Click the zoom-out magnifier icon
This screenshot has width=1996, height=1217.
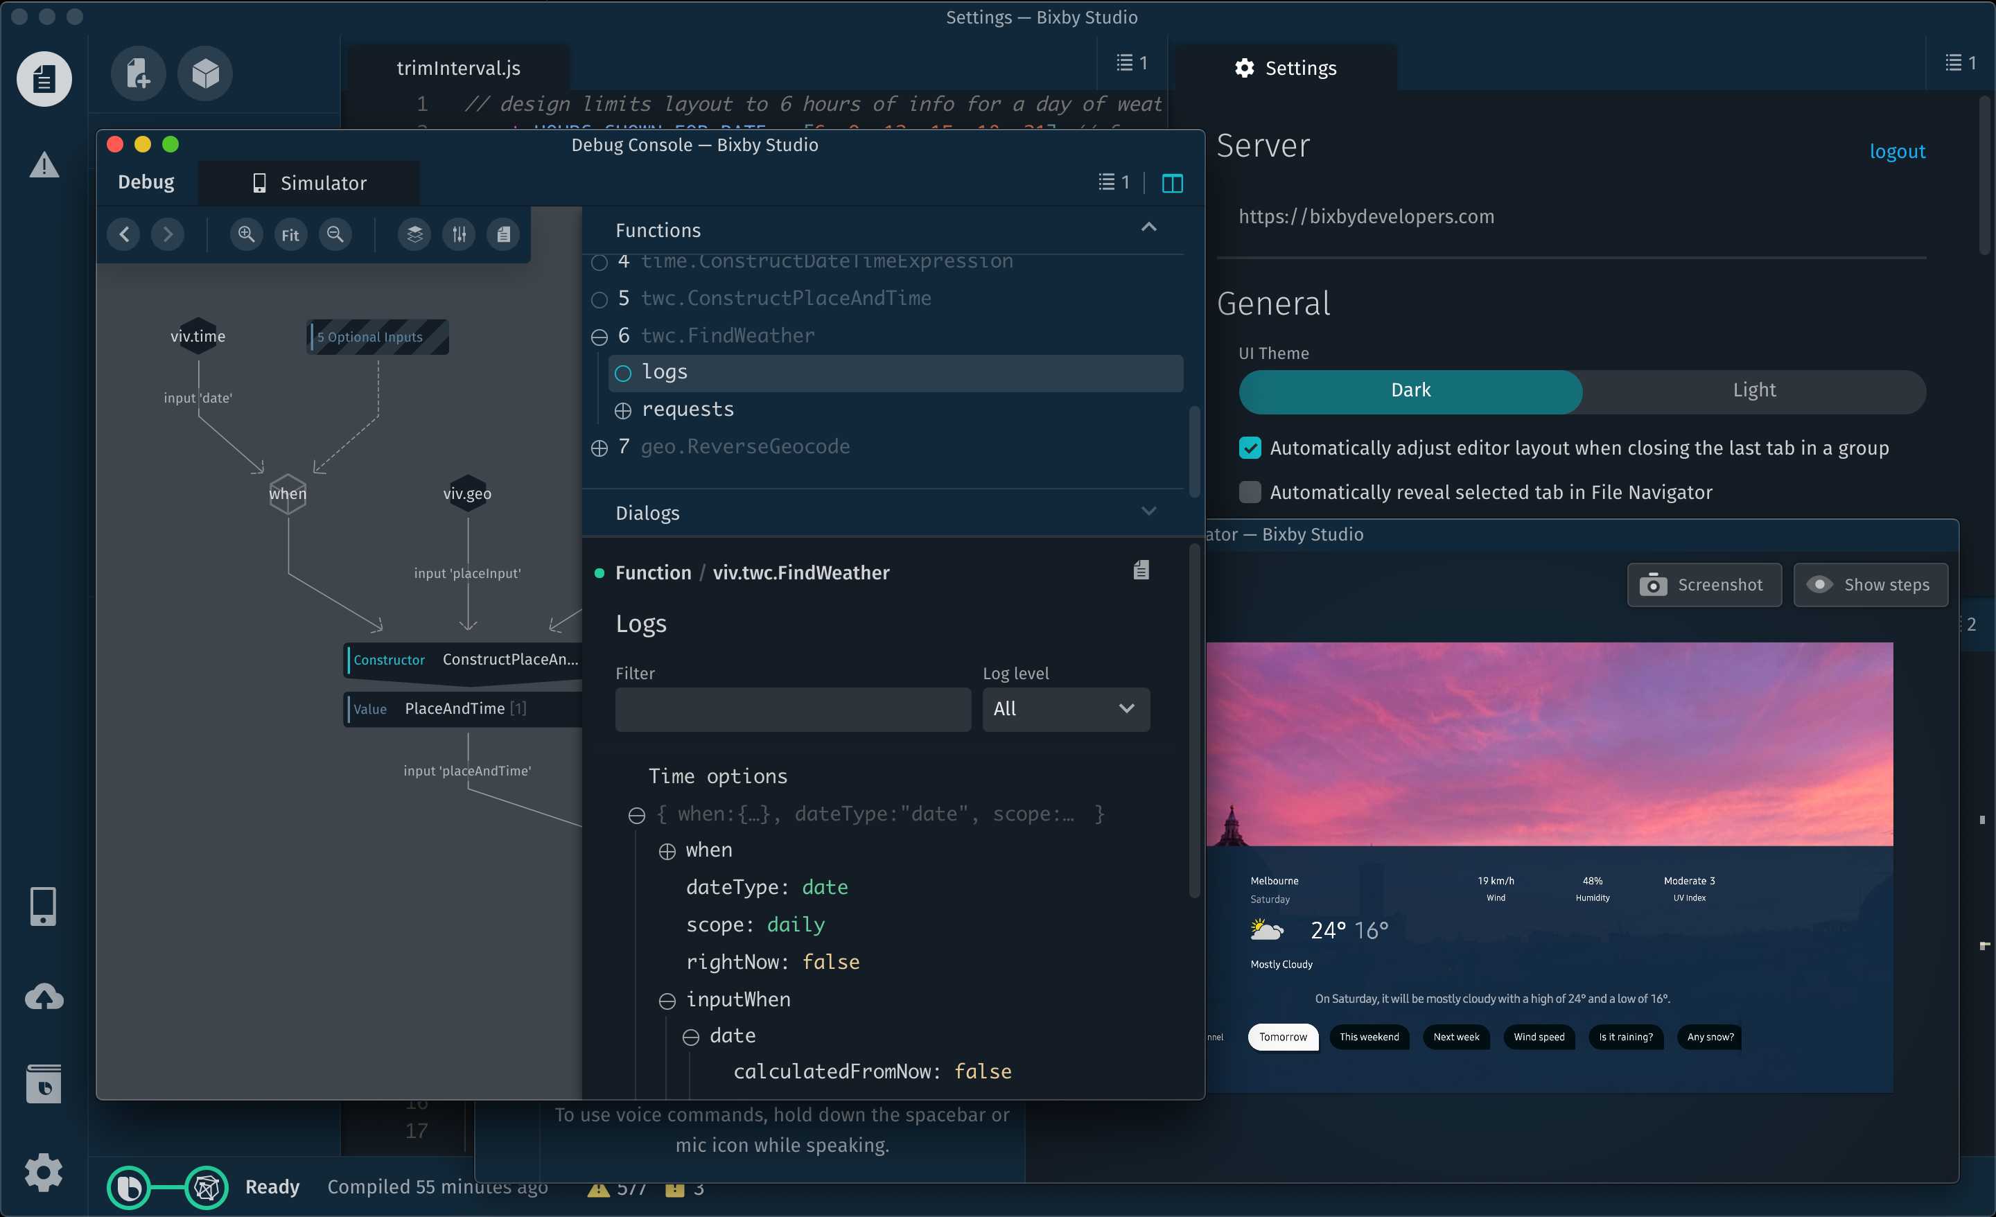(x=333, y=234)
